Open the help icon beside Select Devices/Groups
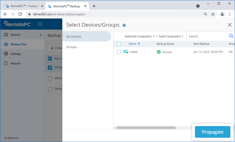Viewport: 235px width, 142px height. (x=124, y=25)
